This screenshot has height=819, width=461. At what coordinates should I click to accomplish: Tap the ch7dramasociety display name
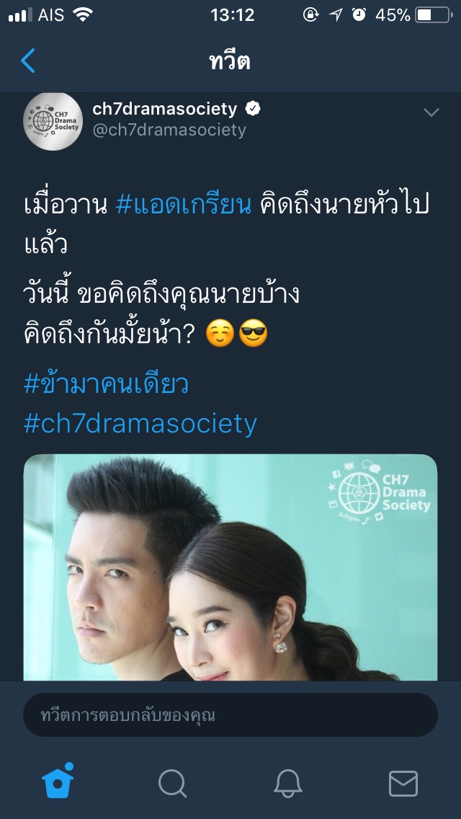pyautogui.click(x=165, y=109)
